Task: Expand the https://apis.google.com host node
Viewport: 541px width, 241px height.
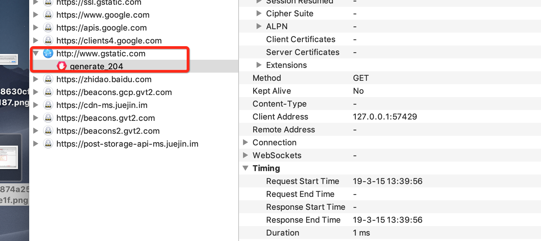Action: [x=36, y=27]
